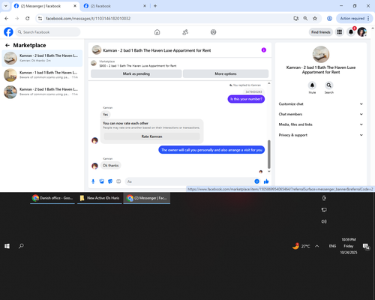Open New Active IDs Haris taskbar item
The width and height of the screenshot is (375, 300).
pyautogui.click(x=100, y=198)
